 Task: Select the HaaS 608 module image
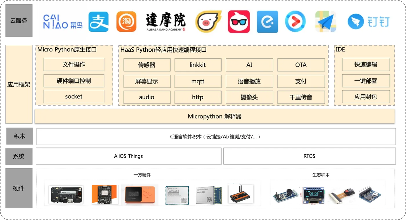pyautogui.click(x=209, y=195)
